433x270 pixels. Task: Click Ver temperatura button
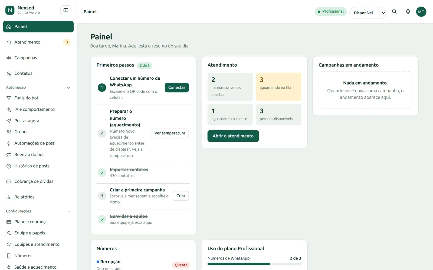170,133
